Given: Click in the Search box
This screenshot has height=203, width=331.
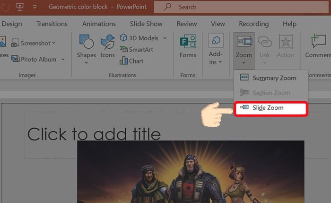Looking at the screenshot, I should pyautogui.click(x=241, y=7).
